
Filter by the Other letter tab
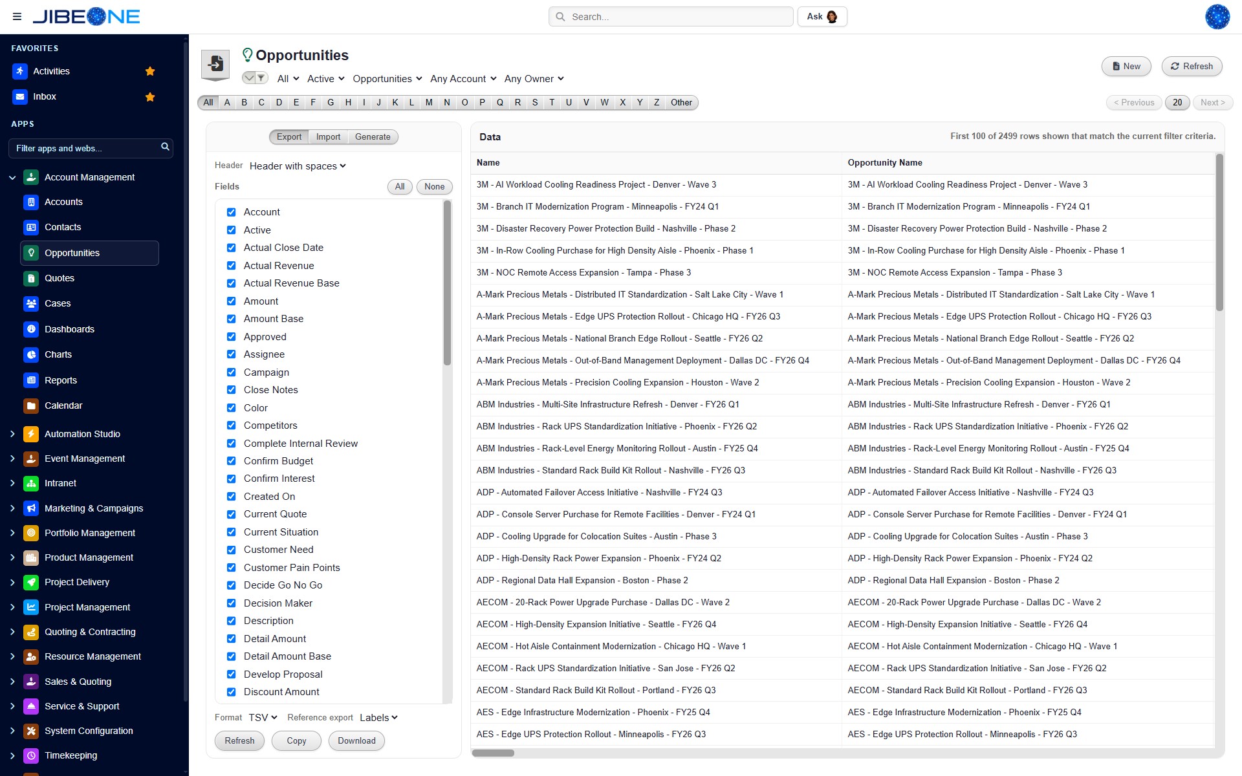681,102
